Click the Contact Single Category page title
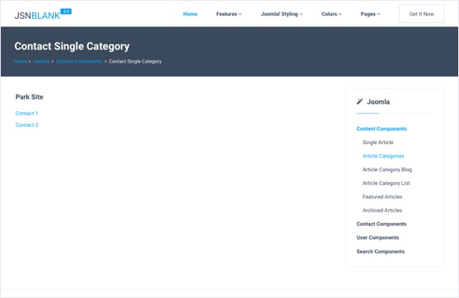The image size is (459, 298). [x=72, y=46]
